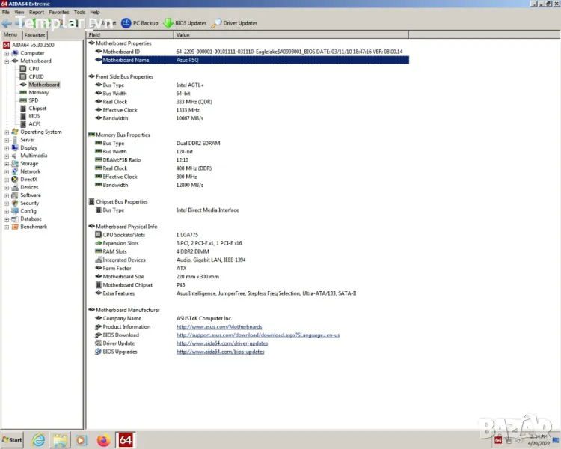The image size is (561, 449).
Task: Open the BIOS page in the tree
Action: [x=34, y=116]
